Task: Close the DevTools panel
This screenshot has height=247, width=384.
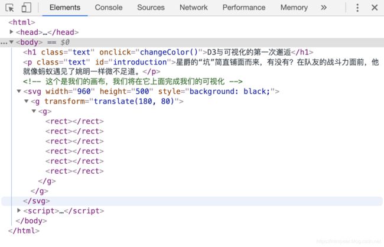Action: click(x=374, y=8)
